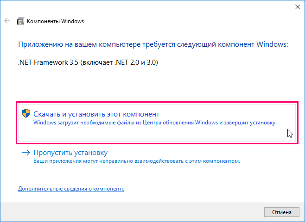Click the ".NET Framework 3.5" component name text
Viewport: 305px width, 222px height.
[88, 62]
